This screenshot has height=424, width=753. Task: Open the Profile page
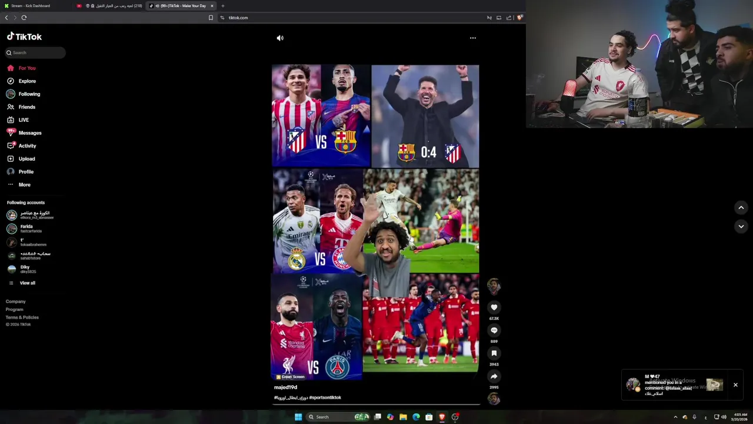(x=20, y=172)
